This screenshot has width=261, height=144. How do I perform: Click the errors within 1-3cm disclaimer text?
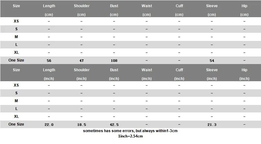click(130, 131)
